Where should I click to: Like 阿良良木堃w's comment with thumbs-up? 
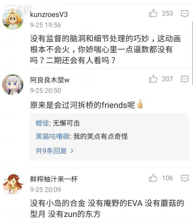[153, 79]
